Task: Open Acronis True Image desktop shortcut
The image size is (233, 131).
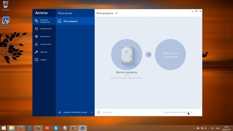Action: 6,23
